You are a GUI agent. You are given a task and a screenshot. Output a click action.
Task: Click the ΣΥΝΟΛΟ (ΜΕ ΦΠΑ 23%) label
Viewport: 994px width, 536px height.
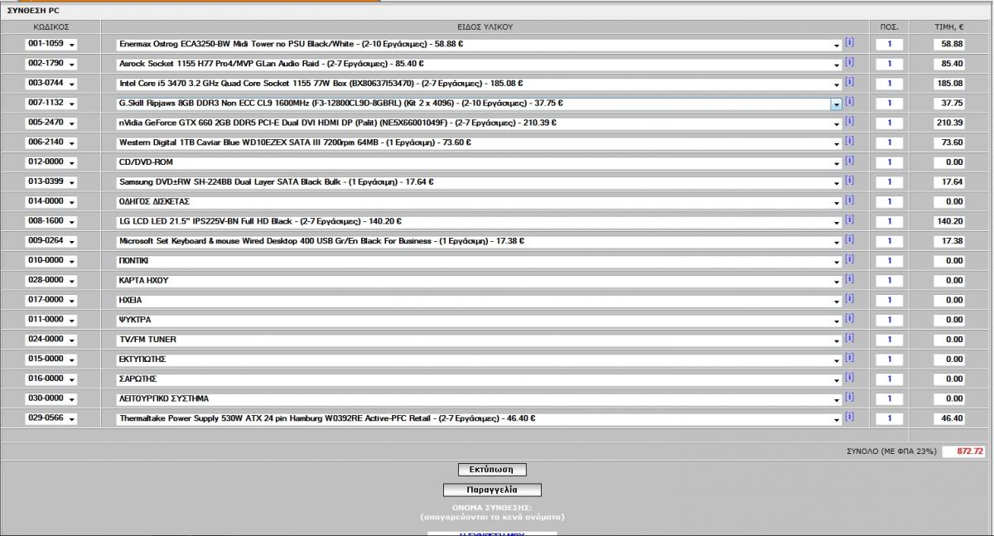click(x=891, y=451)
